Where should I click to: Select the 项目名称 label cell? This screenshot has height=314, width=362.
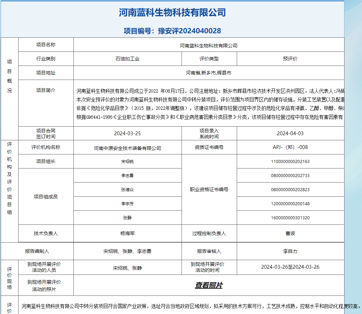[46, 45]
